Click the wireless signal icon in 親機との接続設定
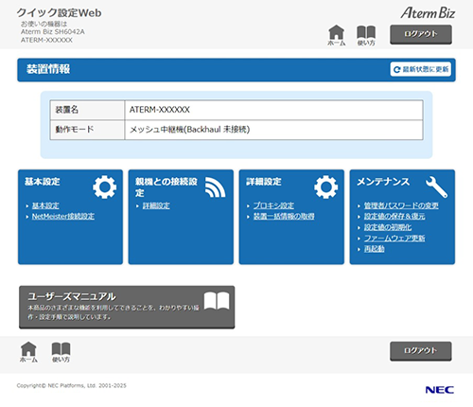The width and height of the screenshot is (473, 407). coord(215,187)
